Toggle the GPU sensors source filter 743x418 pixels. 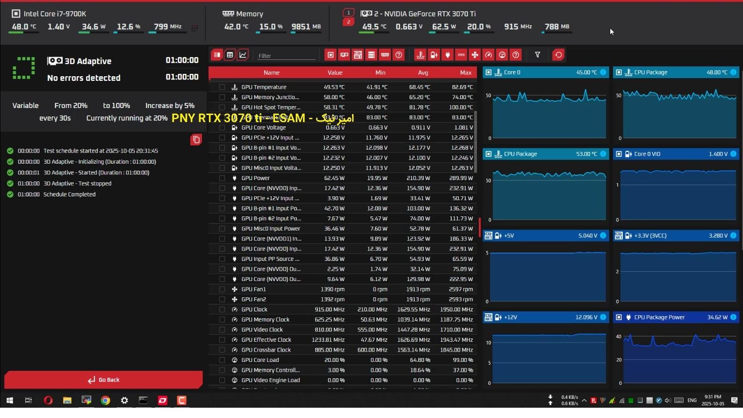click(x=344, y=55)
